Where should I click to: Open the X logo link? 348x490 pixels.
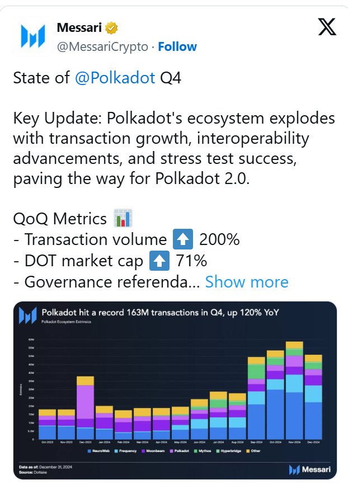327,26
